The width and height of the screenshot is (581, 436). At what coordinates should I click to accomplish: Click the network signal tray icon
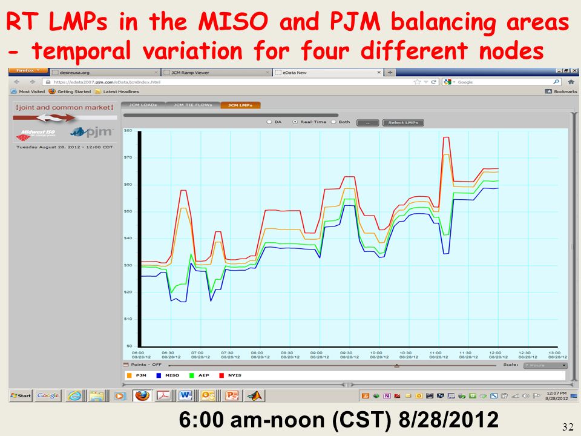pos(514,396)
